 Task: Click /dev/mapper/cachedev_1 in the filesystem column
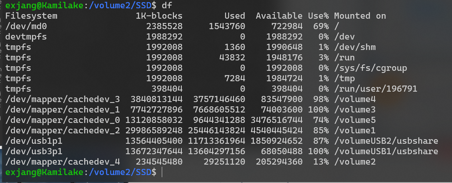click(63, 110)
